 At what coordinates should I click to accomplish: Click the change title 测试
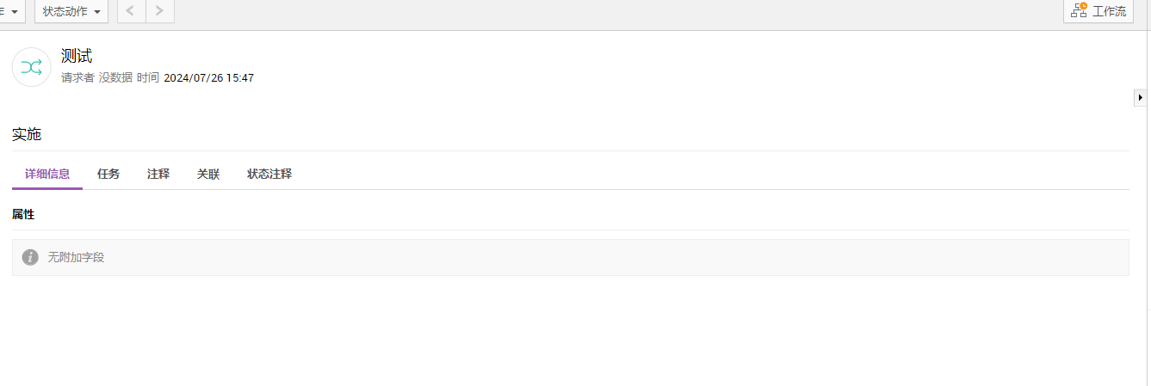pos(77,57)
